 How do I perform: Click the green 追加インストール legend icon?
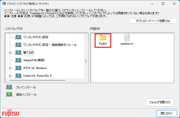click(9, 94)
